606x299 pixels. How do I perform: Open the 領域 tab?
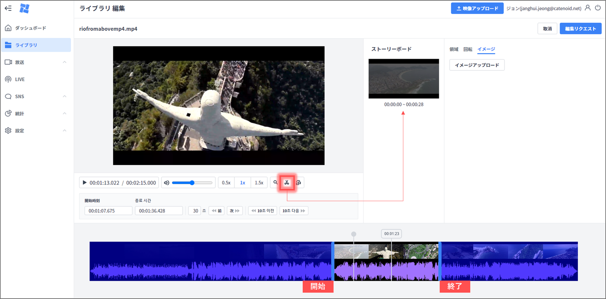click(454, 49)
